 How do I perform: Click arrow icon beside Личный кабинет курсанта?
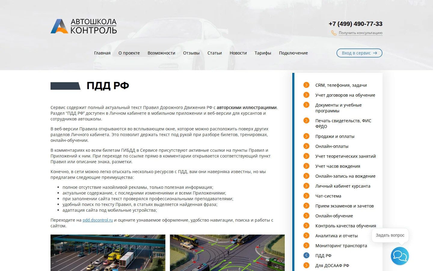tap(306, 186)
